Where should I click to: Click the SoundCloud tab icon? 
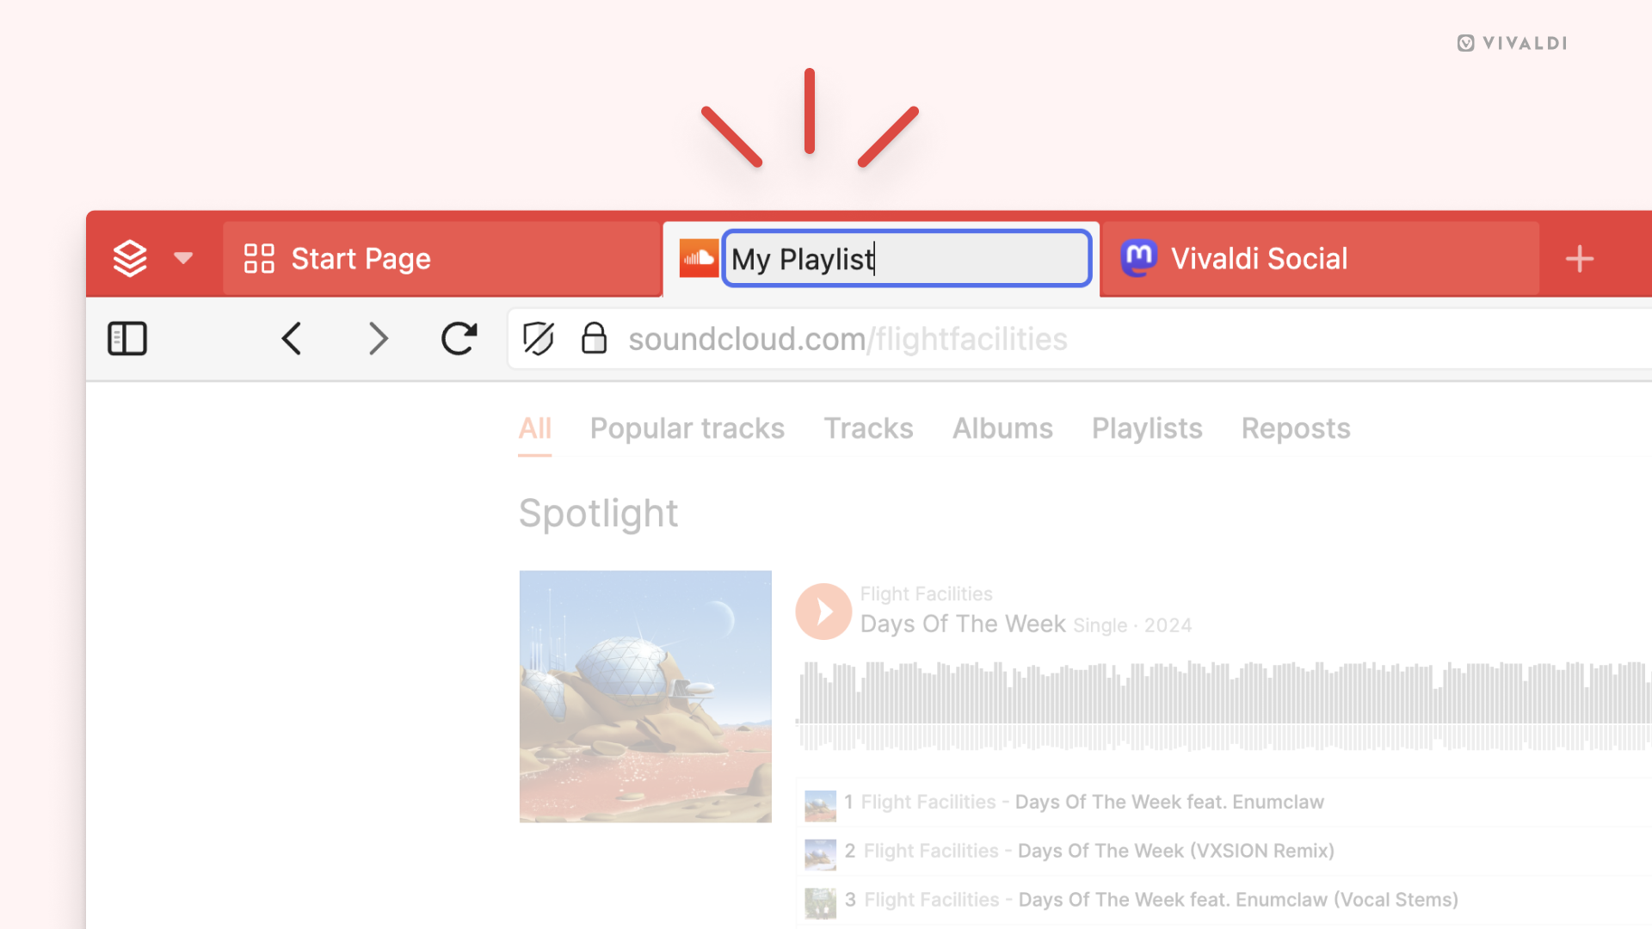[698, 259]
